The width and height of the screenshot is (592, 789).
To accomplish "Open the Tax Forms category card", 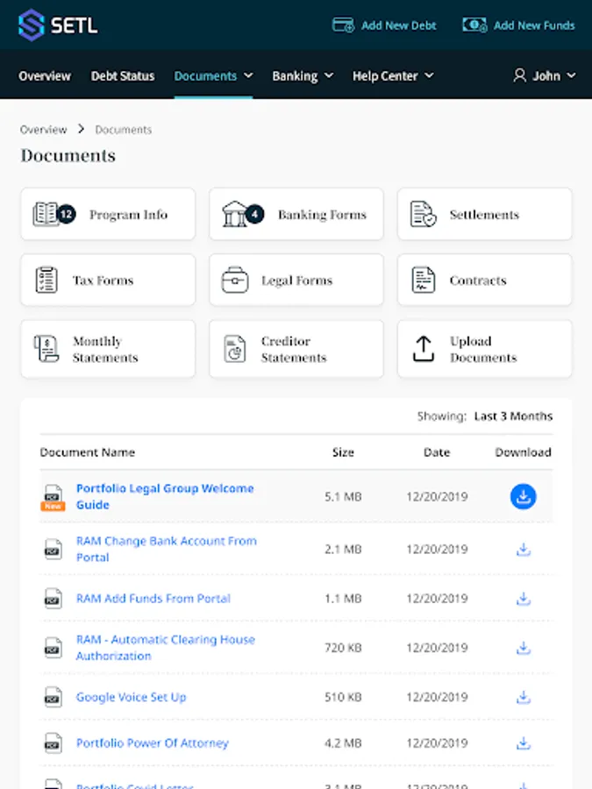I will (x=108, y=280).
